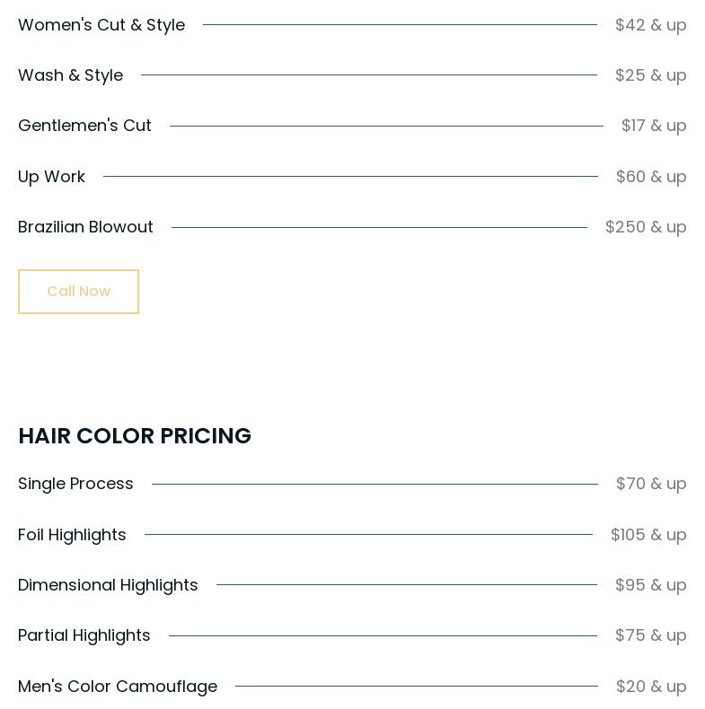705x709 pixels.
Task: Click the Women's Cut & Style service name
Action: pyautogui.click(x=101, y=25)
